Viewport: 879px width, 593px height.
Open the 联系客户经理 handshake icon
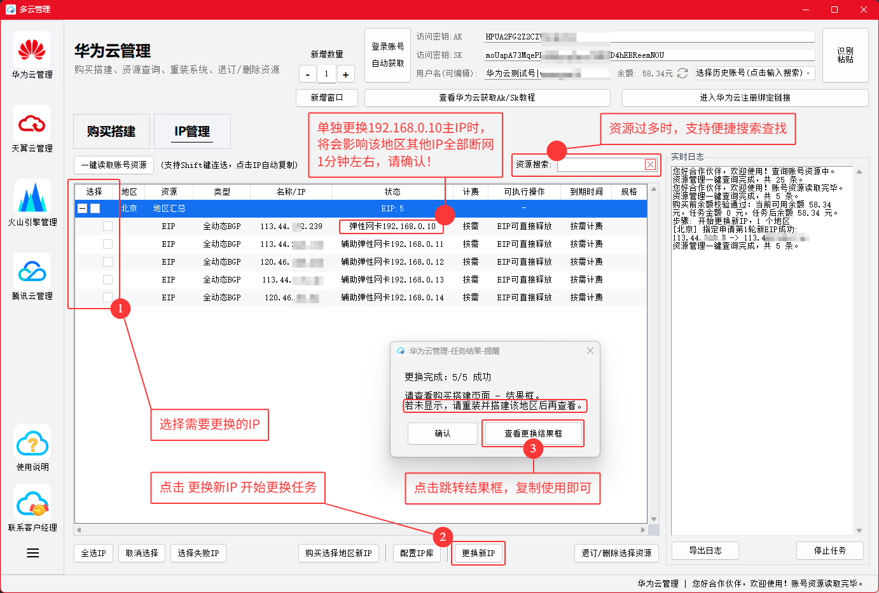click(32, 503)
